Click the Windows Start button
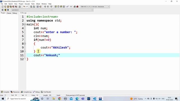Viewport: 180px width, 101px height. click(x=3, y=99)
